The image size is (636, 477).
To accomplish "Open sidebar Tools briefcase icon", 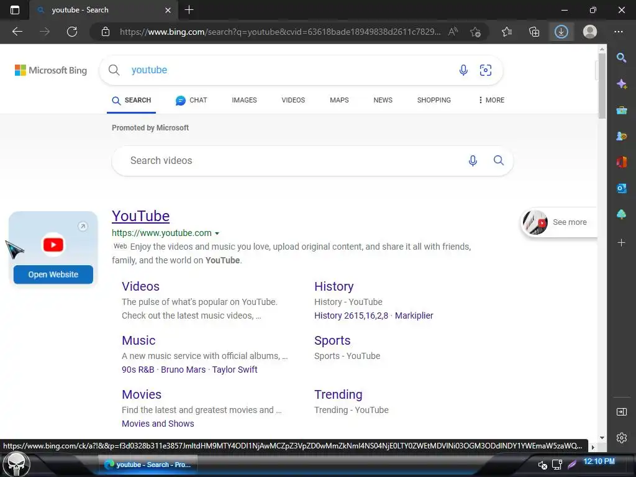I will tap(621, 110).
